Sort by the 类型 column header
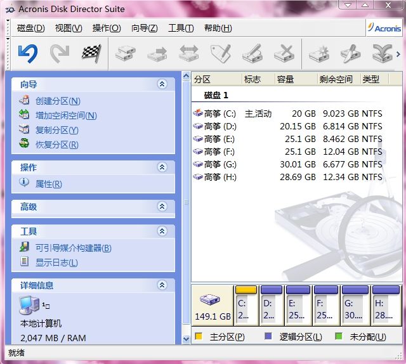 coord(375,79)
